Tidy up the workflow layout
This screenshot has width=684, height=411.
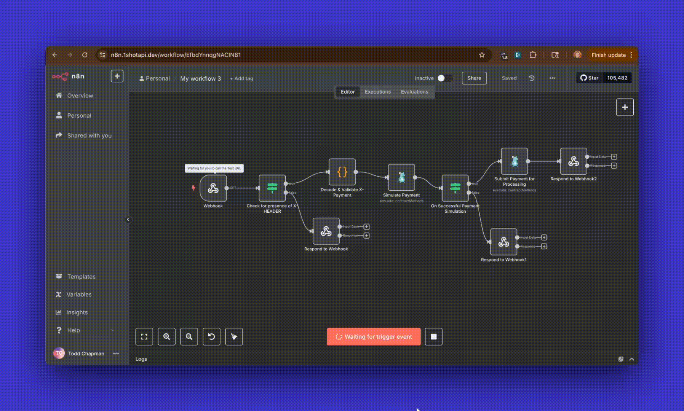[234, 336]
